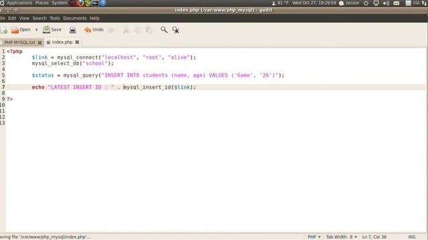The height and width of the screenshot is (240, 428).
Task: Open the Tools menu
Action: (55, 18)
